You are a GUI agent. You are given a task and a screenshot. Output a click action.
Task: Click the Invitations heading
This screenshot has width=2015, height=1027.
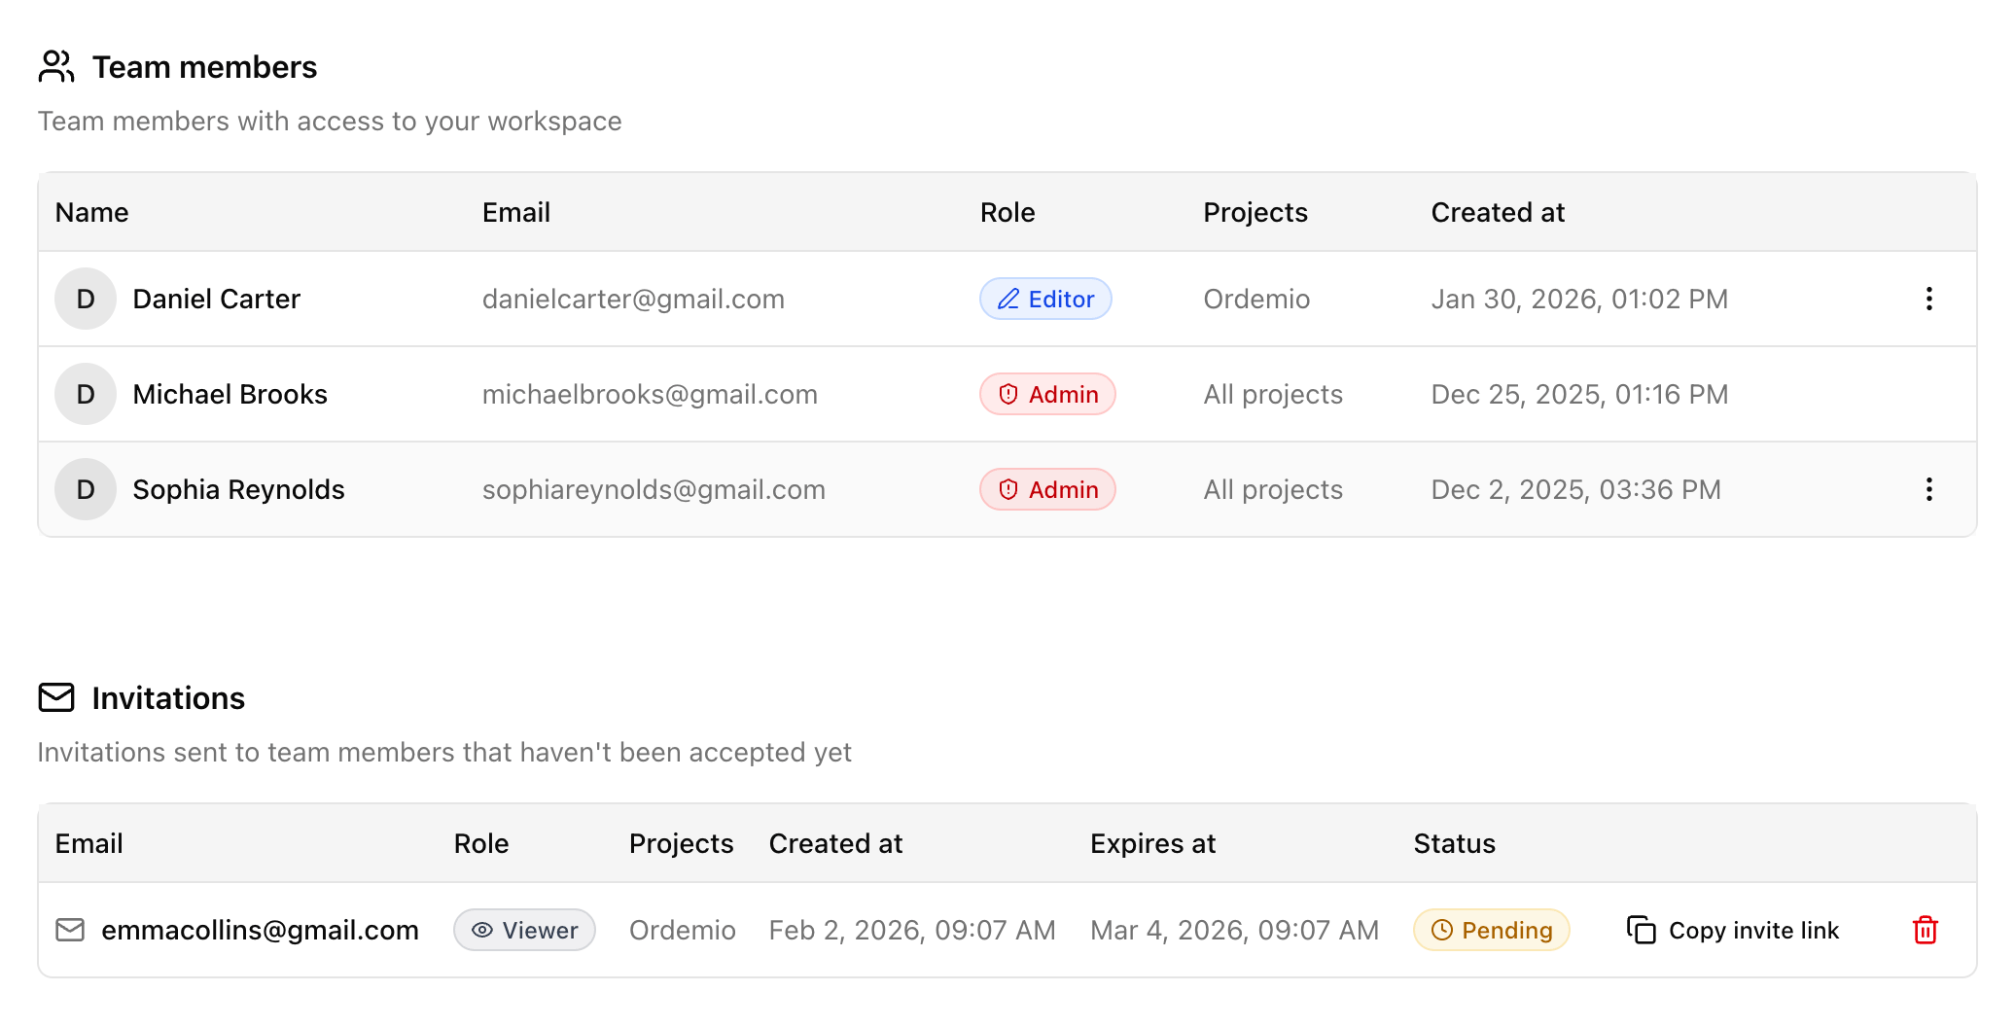(x=168, y=698)
